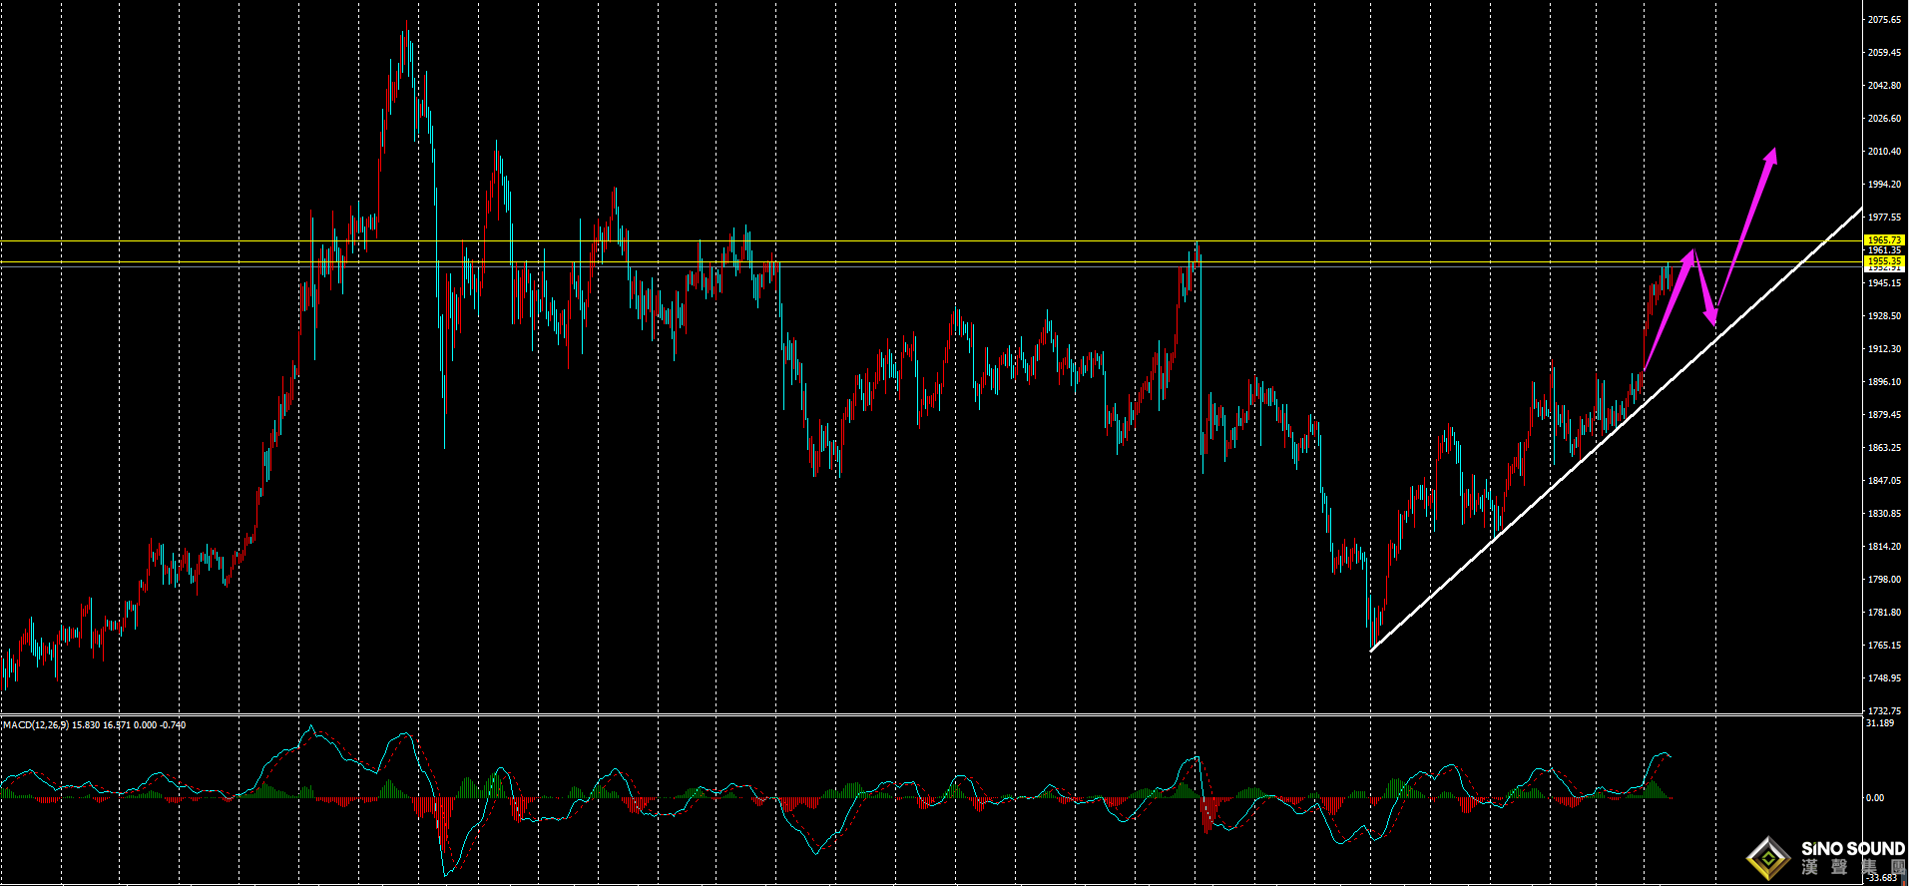Click the downward-pointing magenta arrowhead
1910x886 pixels.
coord(1712,318)
